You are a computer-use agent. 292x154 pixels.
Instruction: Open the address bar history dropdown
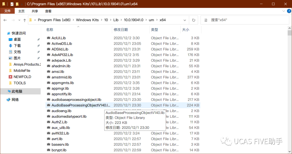[185, 20]
